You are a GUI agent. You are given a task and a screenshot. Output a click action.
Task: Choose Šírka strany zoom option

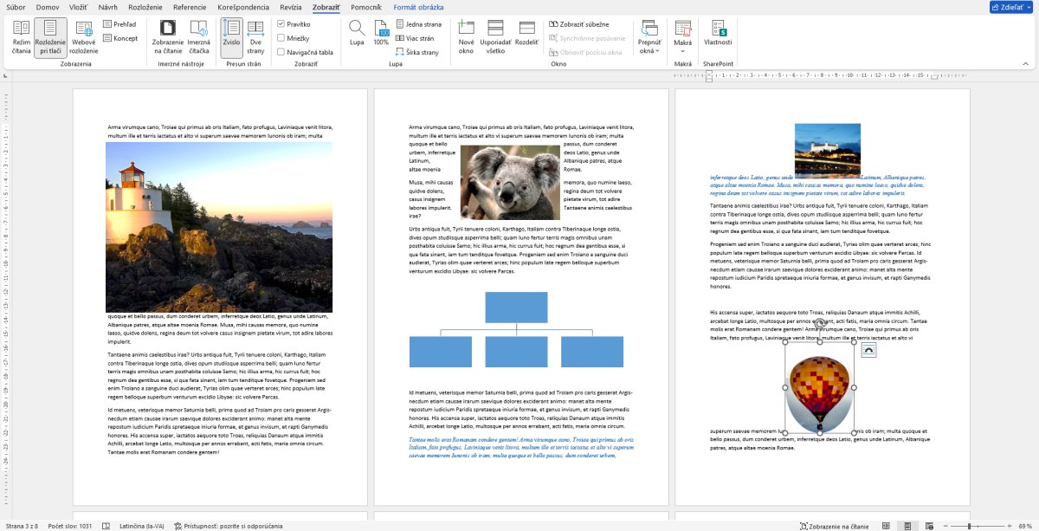[417, 52]
